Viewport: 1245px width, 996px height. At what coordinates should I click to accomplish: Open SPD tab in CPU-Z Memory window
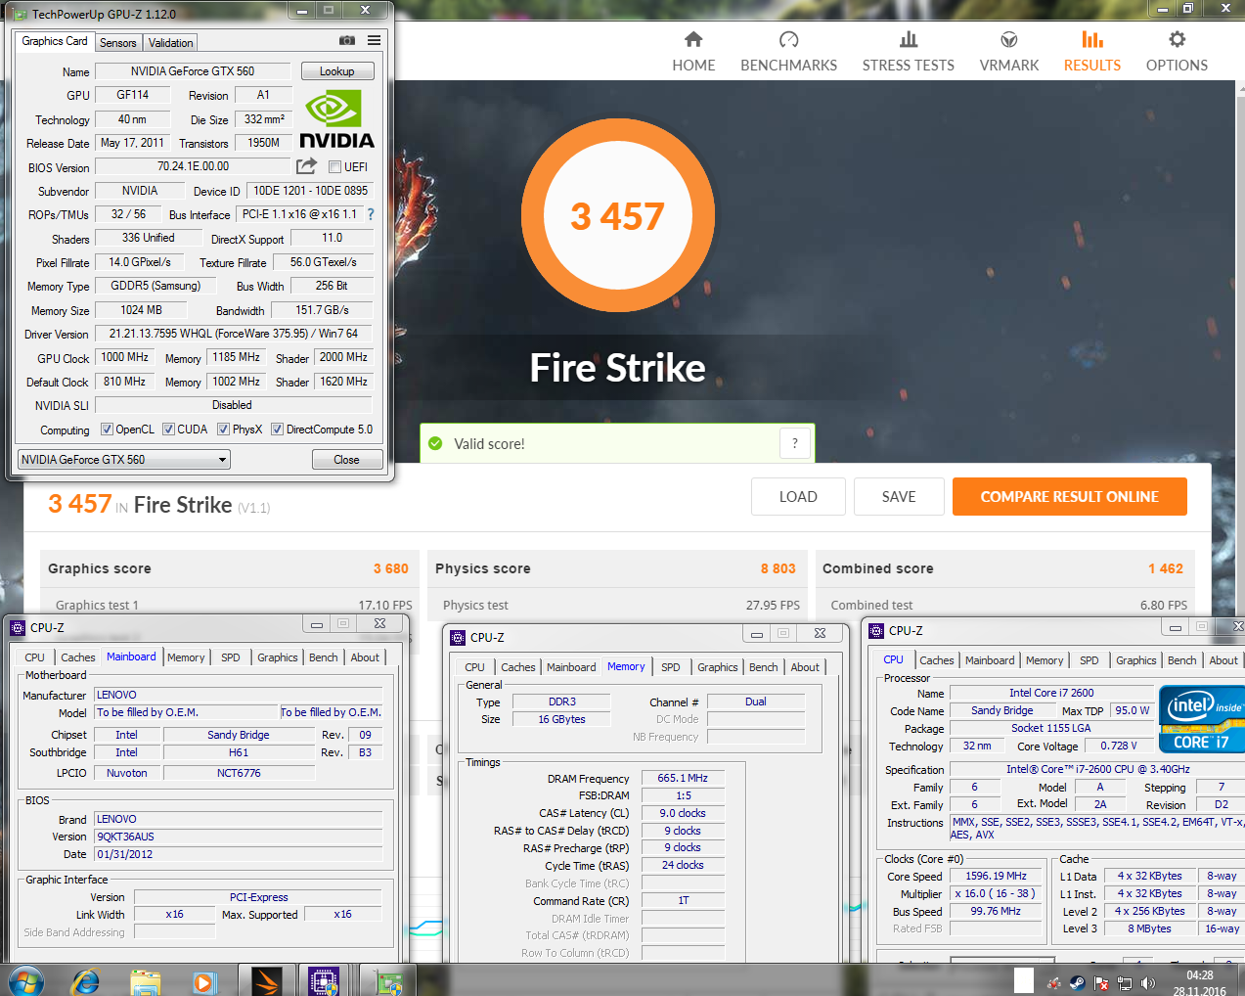(670, 667)
